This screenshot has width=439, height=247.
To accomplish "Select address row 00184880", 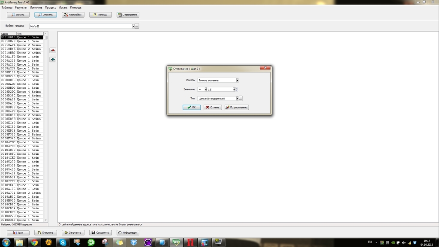I will click(x=22, y=150).
